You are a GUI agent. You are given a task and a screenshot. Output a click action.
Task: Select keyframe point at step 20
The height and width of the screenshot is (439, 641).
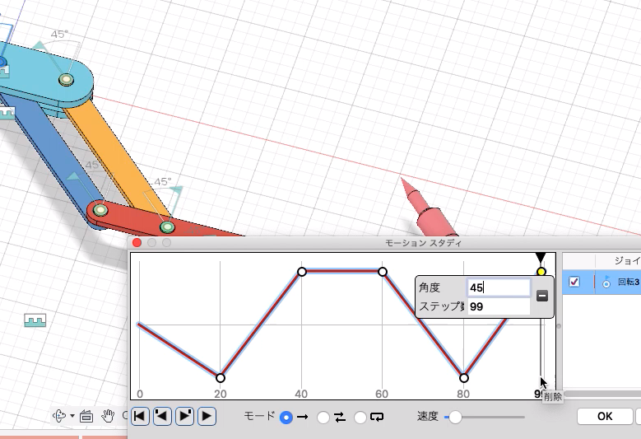(221, 378)
